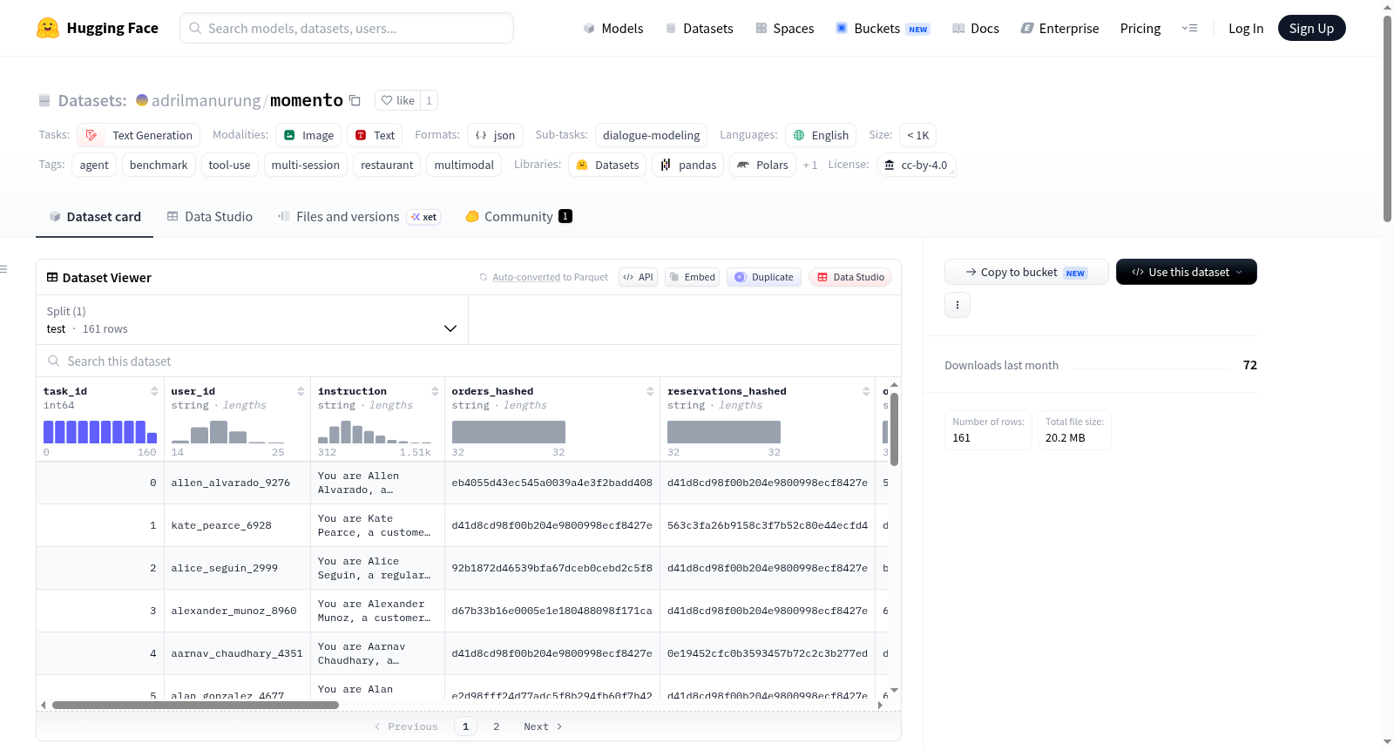Open the Files and versions tab
1394x750 pixels.
tap(359, 217)
